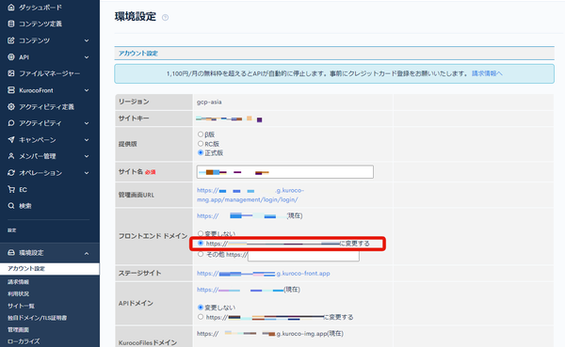Click the Dashboard home icon
Screen dimensions: 565x347
pyautogui.click(x=11, y=8)
